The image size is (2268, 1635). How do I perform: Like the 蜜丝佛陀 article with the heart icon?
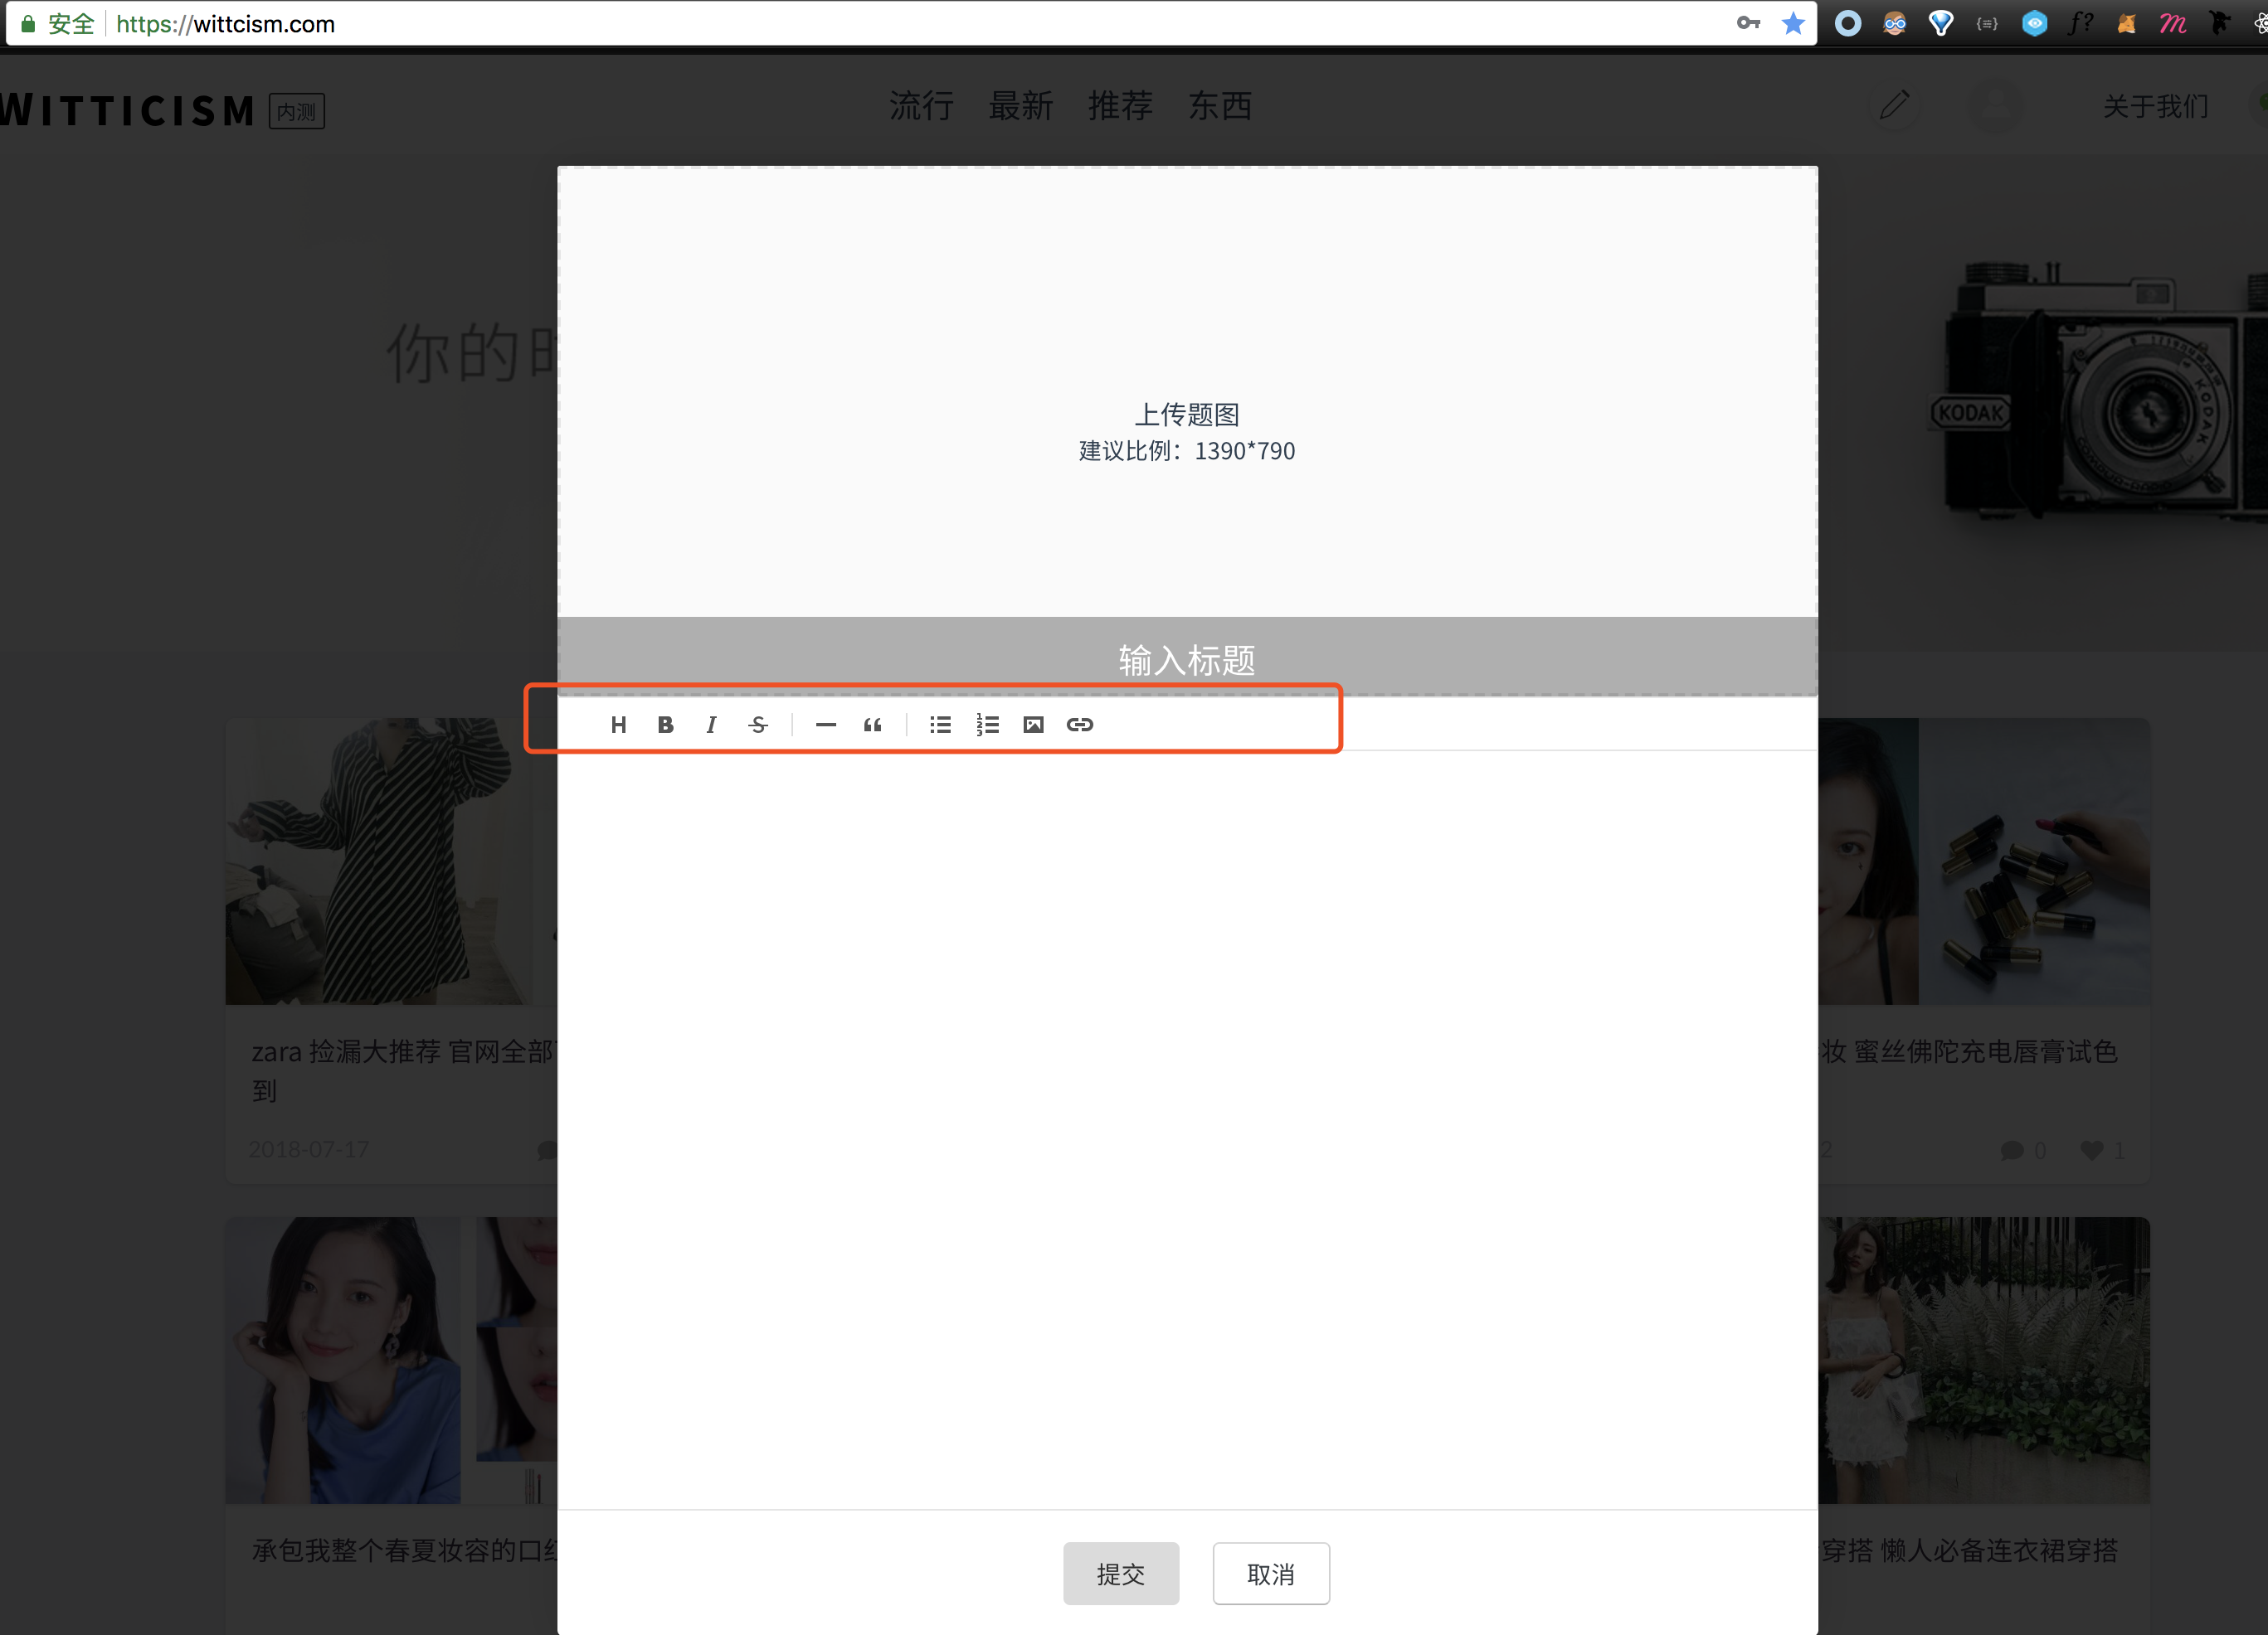(2095, 1150)
